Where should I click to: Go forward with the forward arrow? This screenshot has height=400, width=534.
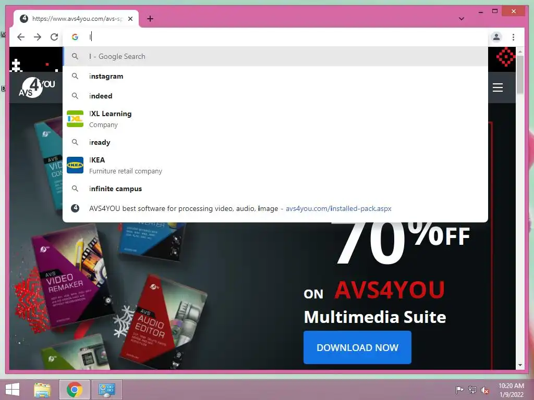pos(38,37)
